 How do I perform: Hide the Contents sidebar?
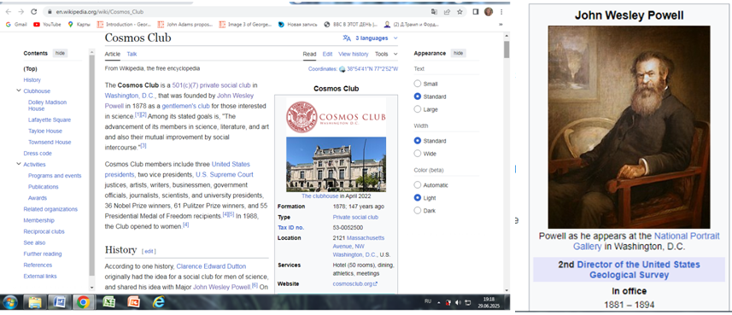61,53
